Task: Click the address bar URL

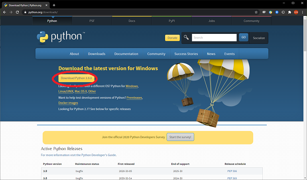Action: coord(43,12)
